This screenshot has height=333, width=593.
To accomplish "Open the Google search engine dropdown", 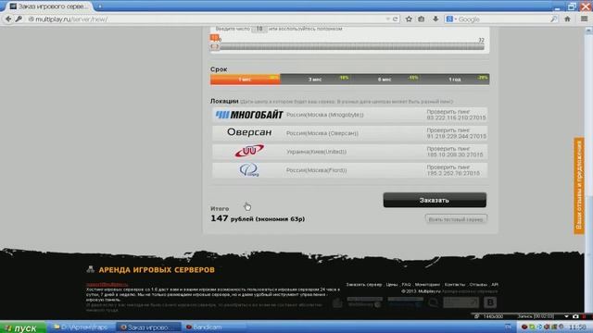I will coord(450,18).
